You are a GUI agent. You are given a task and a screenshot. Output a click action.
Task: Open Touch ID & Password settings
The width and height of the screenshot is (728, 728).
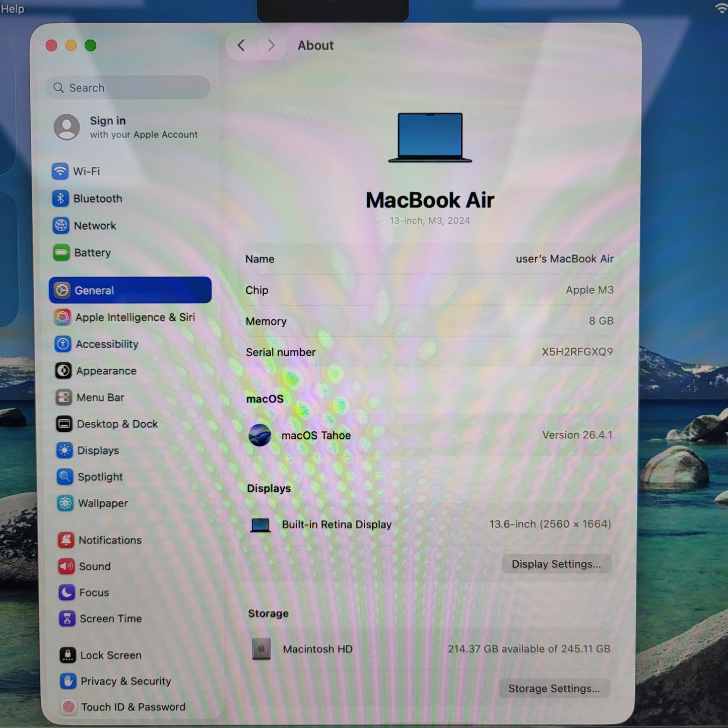point(133,707)
